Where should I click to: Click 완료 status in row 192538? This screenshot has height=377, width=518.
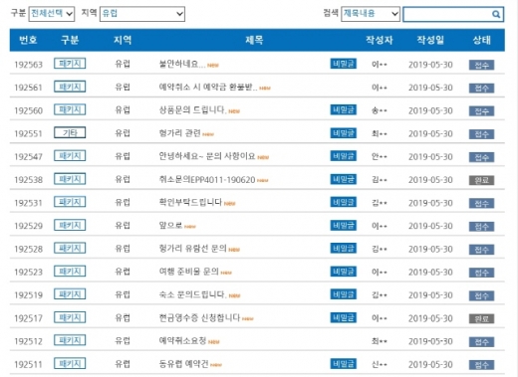481,180
